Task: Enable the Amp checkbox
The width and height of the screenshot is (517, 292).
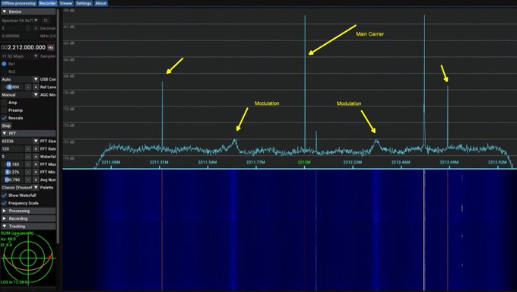Action: coord(5,103)
